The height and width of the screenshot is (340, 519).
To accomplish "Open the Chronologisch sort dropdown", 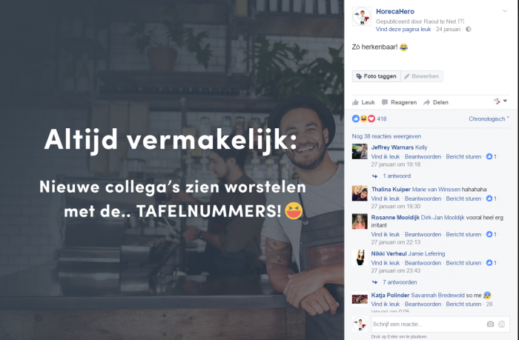I will (x=489, y=119).
